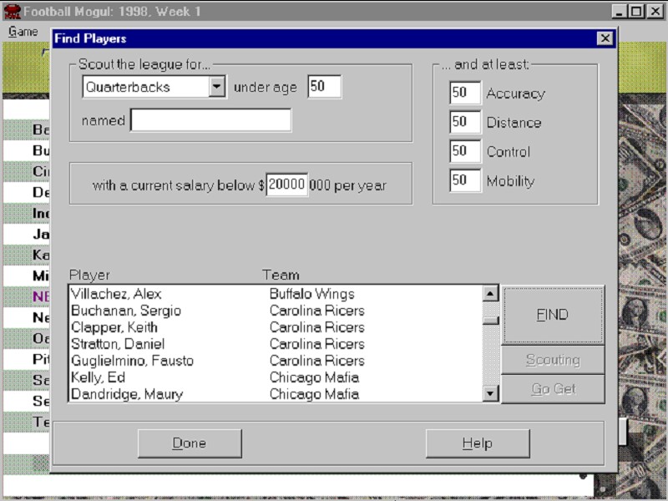The height and width of the screenshot is (501, 668).
Task: Expand the Quarterbacks position dropdown
Action: pos(217,87)
